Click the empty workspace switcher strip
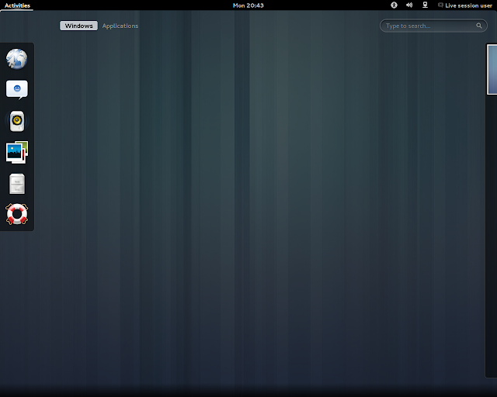 pos(492,236)
